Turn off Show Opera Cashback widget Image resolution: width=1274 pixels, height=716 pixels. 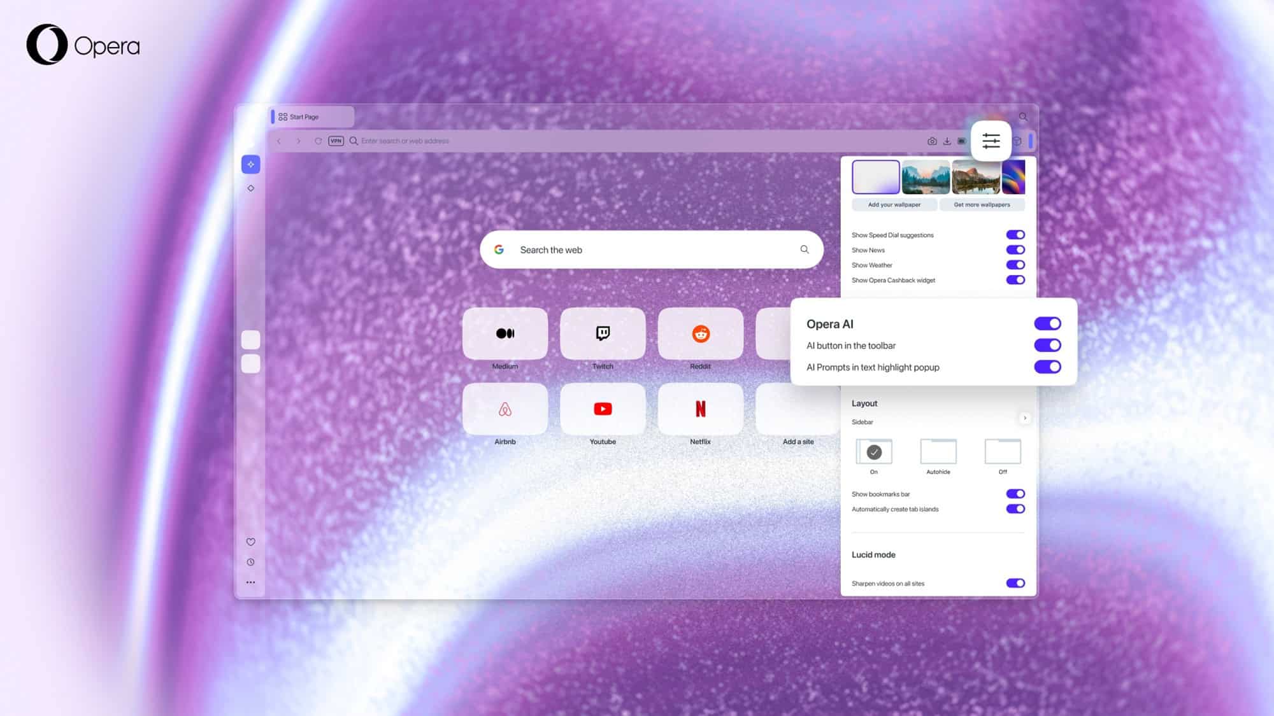pos(1015,280)
